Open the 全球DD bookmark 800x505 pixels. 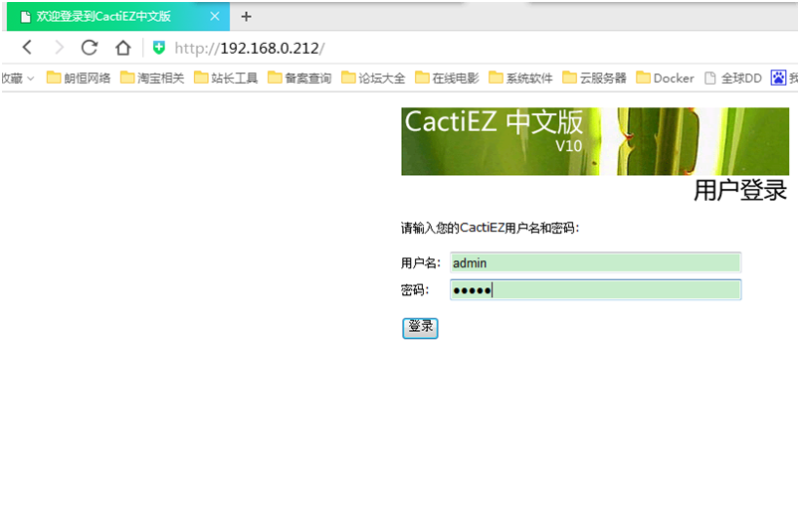732,78
